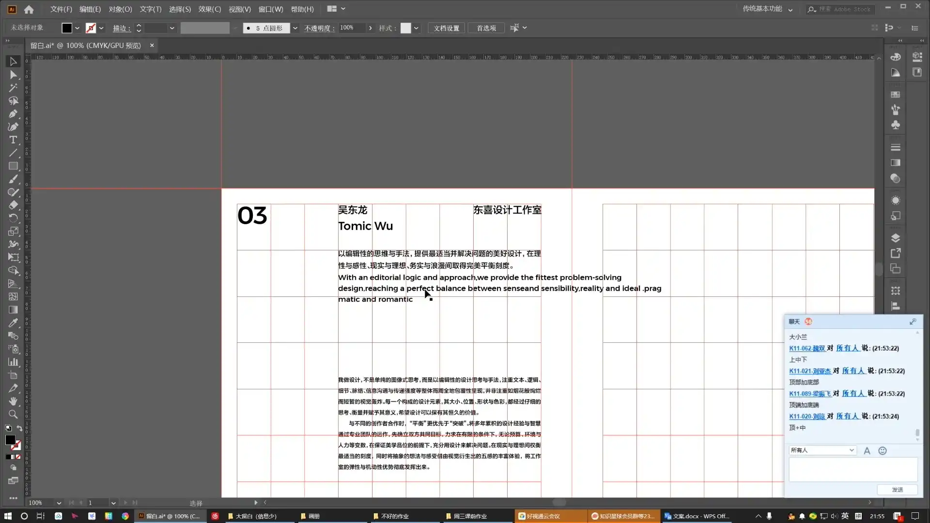Open the 样式 graphic style dropdown
The width and height of the screenshot is (930, 523).
pos(415,28)
